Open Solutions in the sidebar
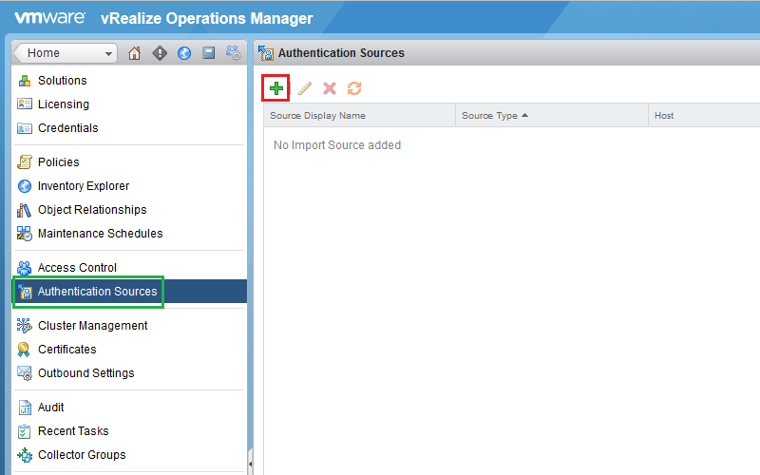 (62, 81)
